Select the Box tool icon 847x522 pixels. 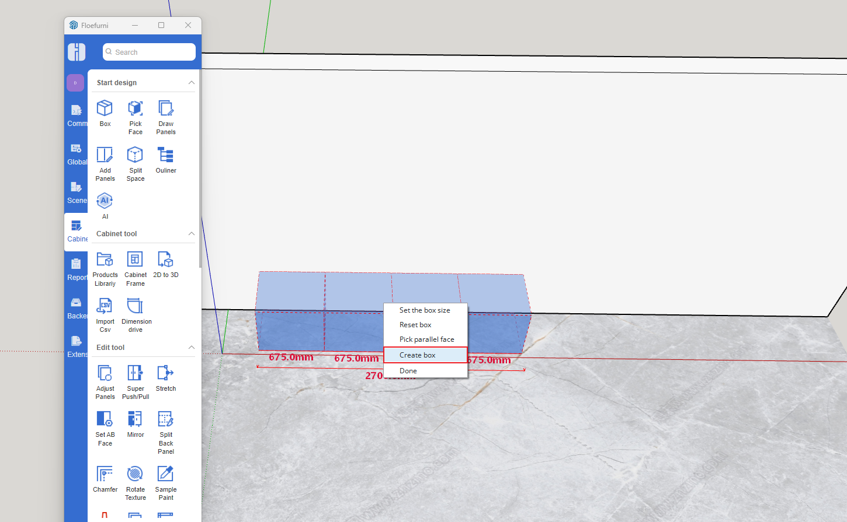[105, 109]
